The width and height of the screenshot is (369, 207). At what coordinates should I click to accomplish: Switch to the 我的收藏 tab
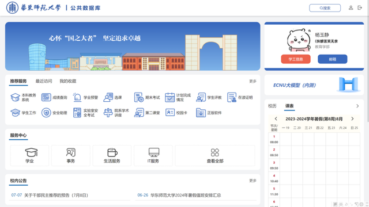[x=68, y=81]
